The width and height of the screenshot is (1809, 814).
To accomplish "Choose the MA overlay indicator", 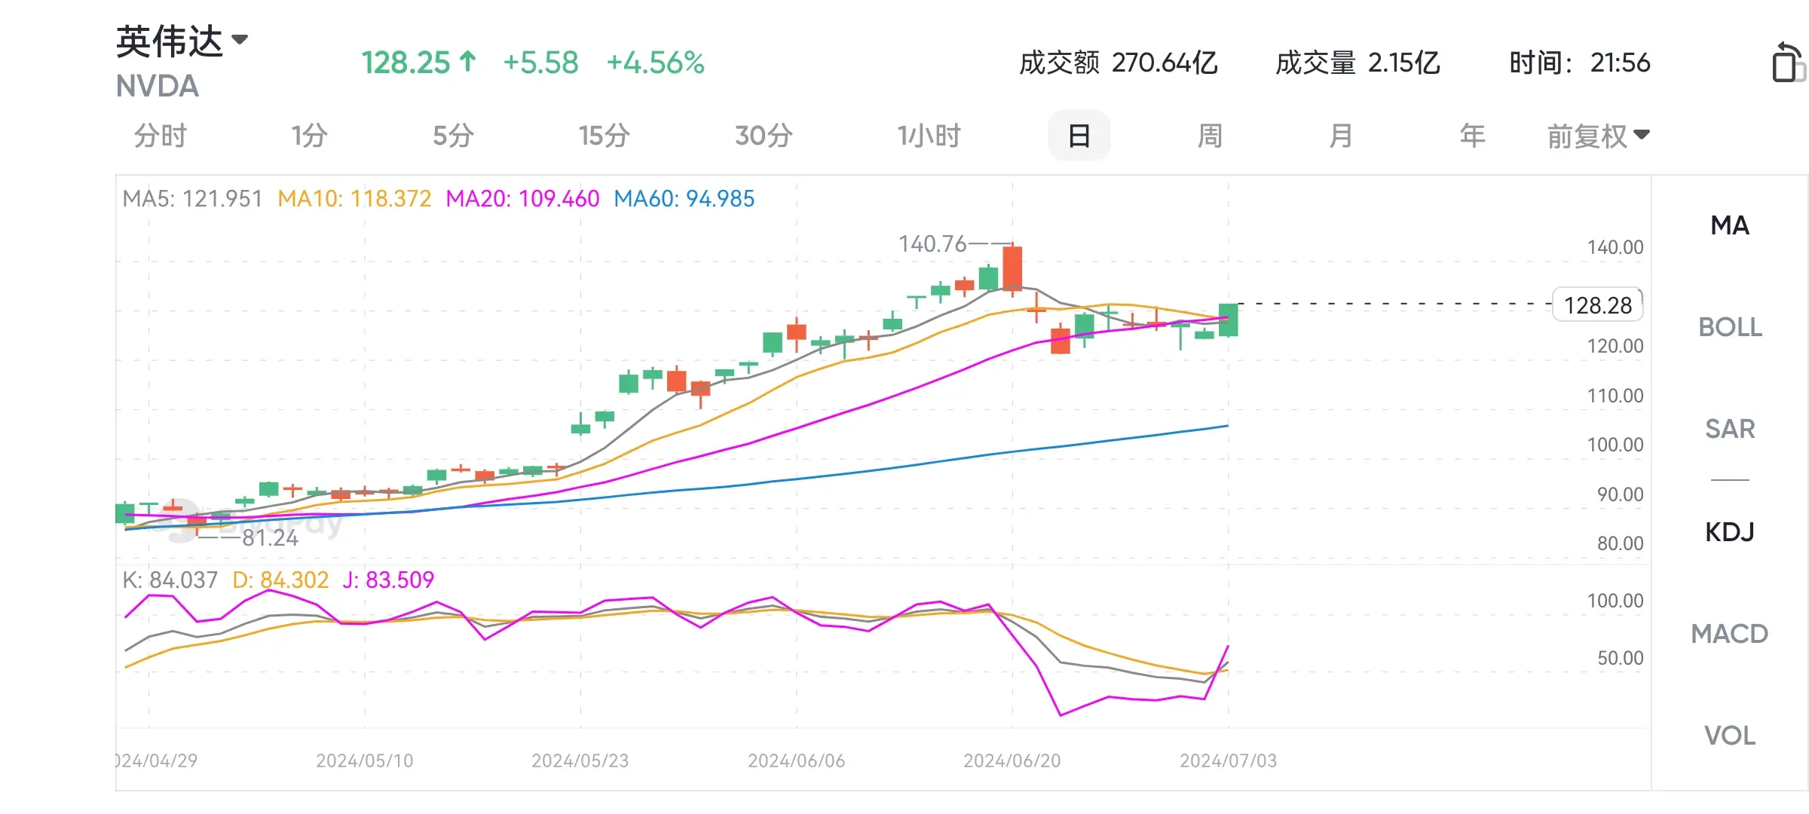I will point(1730,225).
